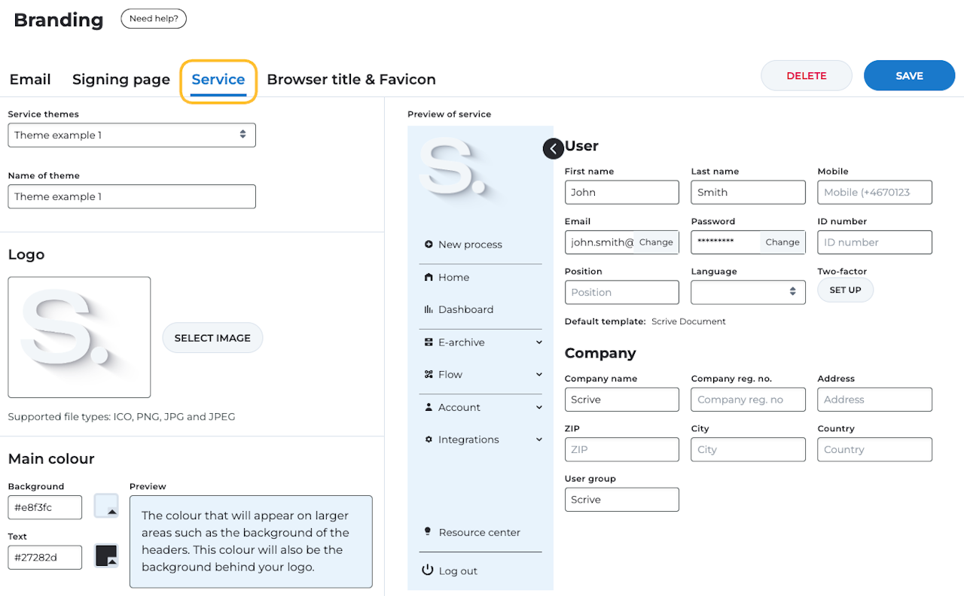964x596 pixels.
Task: Click the Home house icon
Action: pos(429,277)
